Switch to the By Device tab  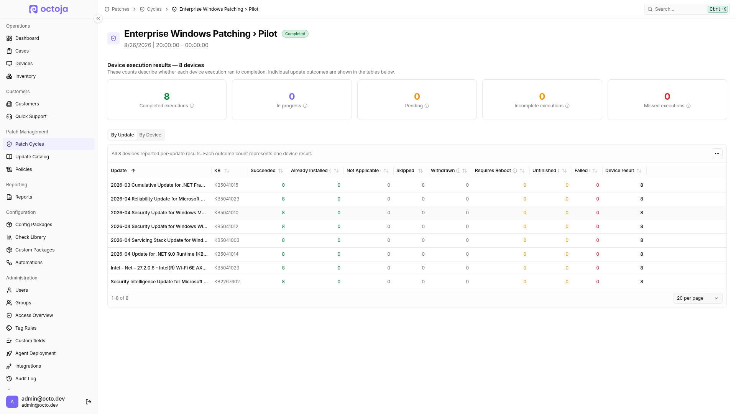(x=150, y=135)
